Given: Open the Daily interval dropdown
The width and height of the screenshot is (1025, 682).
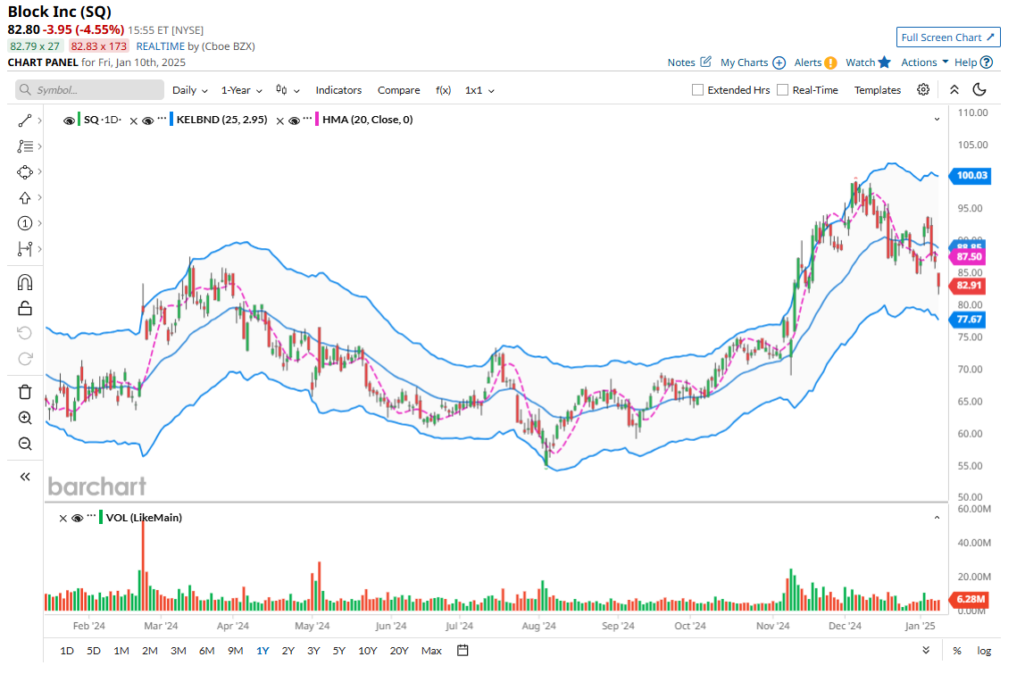Looking at the screenshot, I should click(189, 90).
